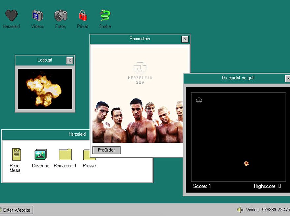Click the Remastered folder name label
The height and width of the screenshot is (216, 290).
click(x=65, y=166)
